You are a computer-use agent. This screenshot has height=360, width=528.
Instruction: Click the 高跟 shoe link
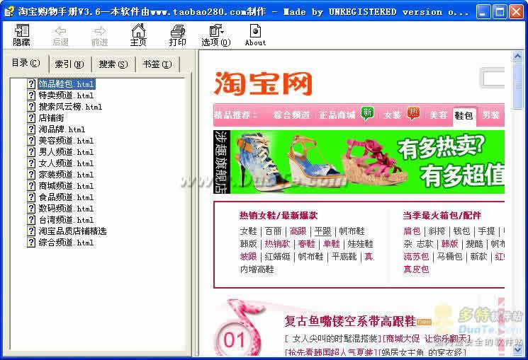[298, 231]
